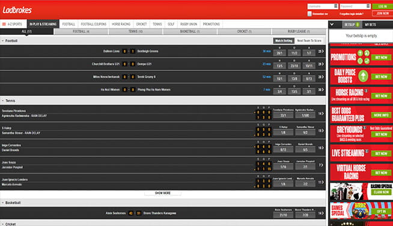Focus the Username input field
393x226 pixels.
tap(323, 6)
